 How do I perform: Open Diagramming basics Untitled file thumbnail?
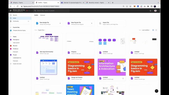tap(143, 67)
